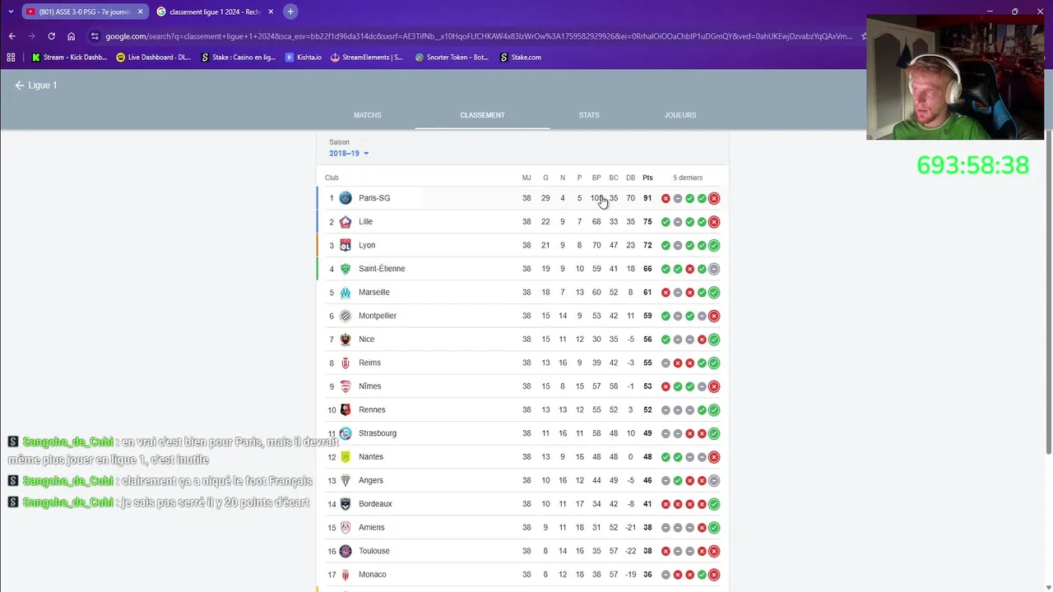Click the address bar URL field
Image resolution: width=1053 pixels, height=592 pixels.
click(477, 36)
